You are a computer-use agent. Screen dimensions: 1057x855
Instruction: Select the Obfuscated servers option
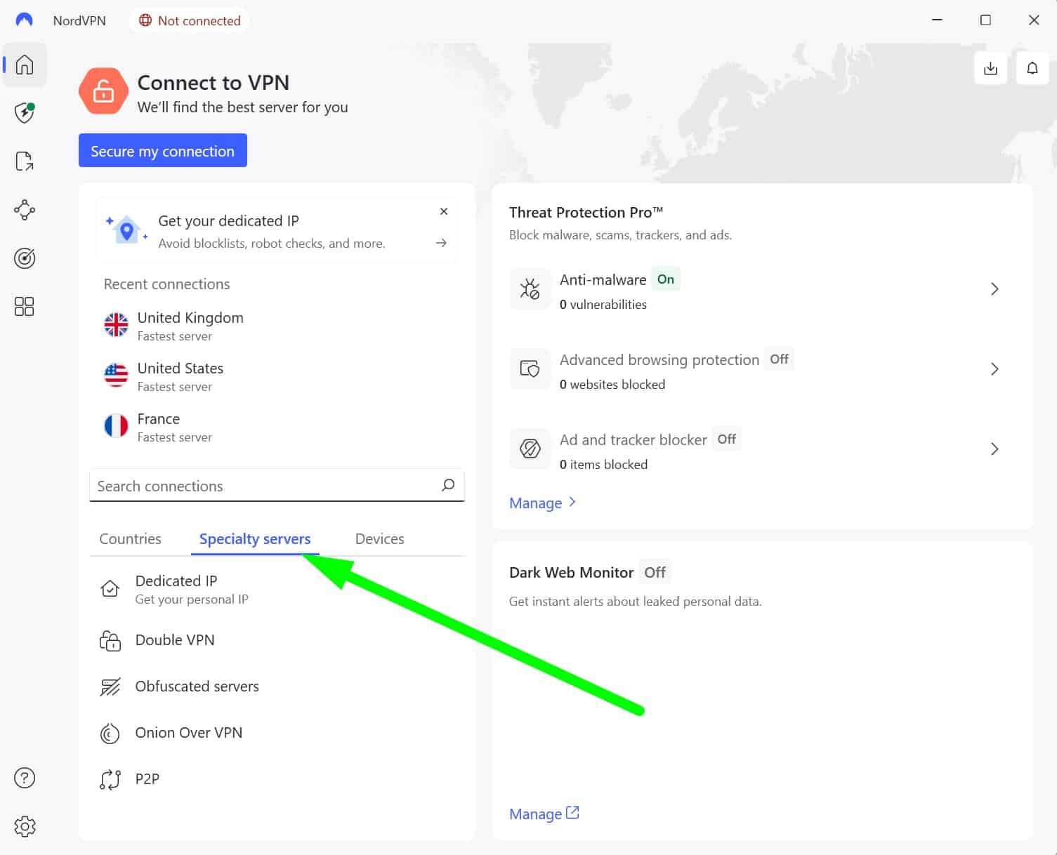click(277, 687)
